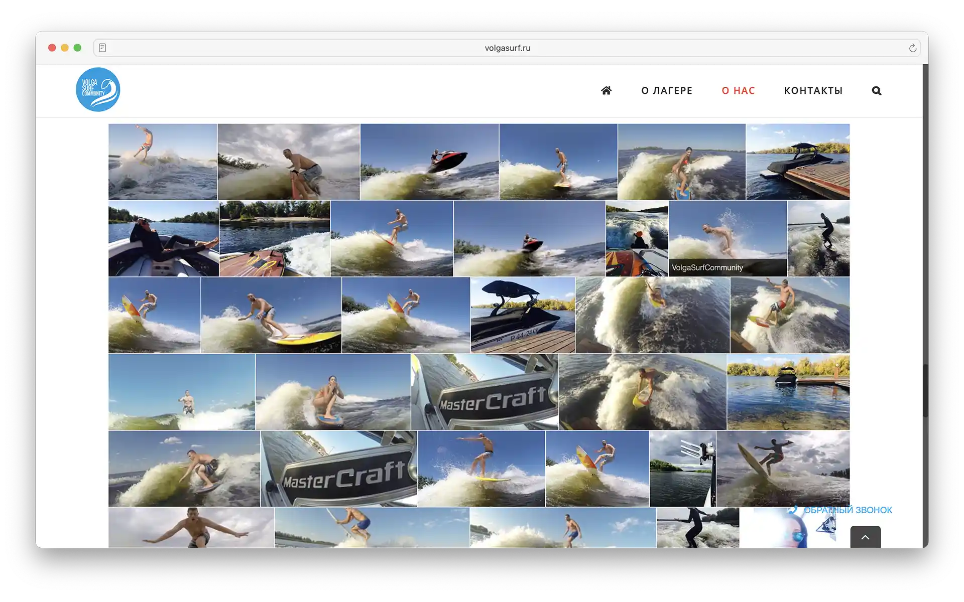Screen dimensions: 964x602
Task: View the photo of person lying on the boat
Action: click(164, 238)
